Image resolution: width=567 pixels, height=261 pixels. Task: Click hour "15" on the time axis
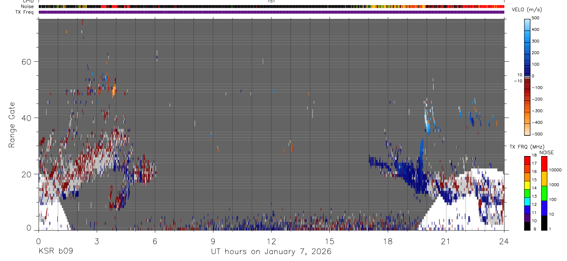[330, 241]
